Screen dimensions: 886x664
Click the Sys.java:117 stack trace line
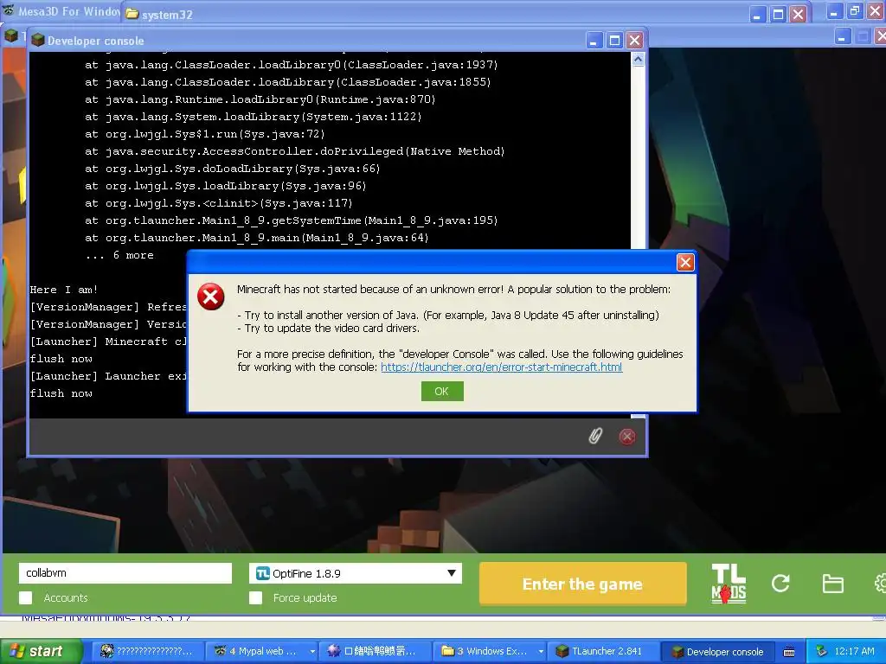219,203
